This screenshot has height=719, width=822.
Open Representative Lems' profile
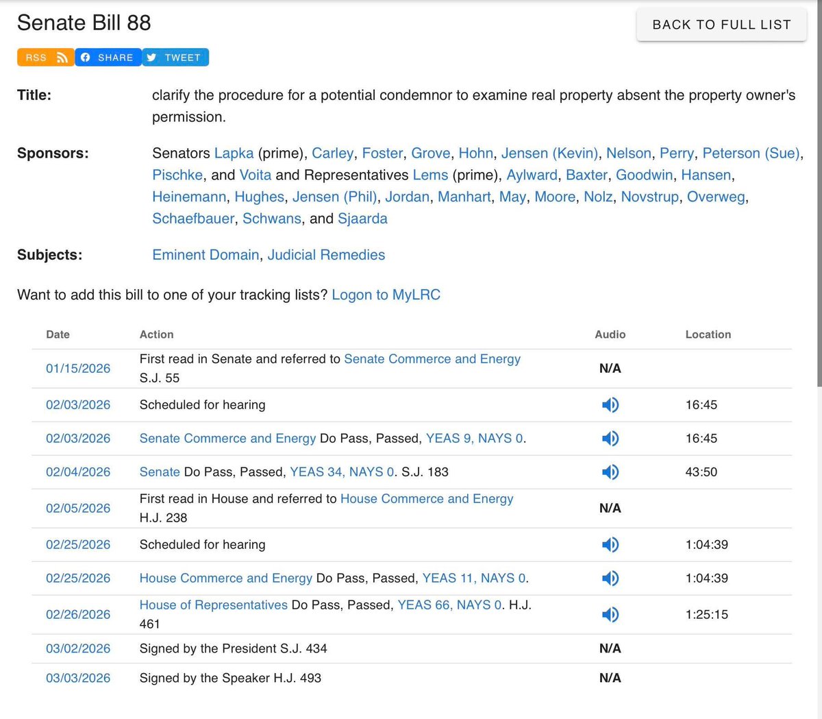point(430,175)
